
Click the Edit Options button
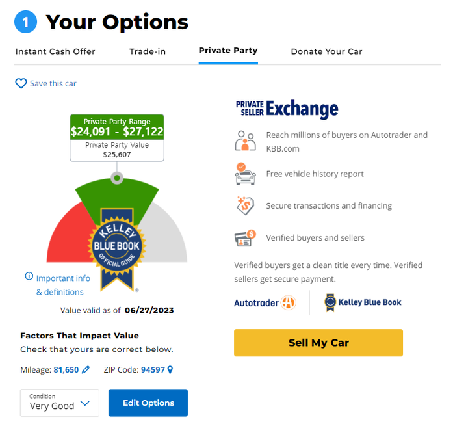pyautogui.click(x=148, y=403)
